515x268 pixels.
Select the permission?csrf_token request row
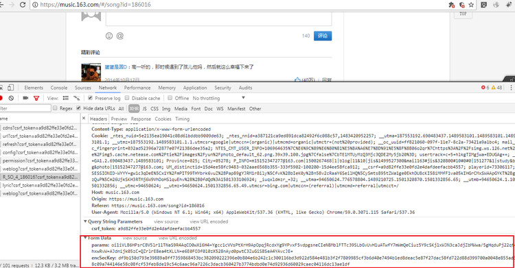pos(39,160)
